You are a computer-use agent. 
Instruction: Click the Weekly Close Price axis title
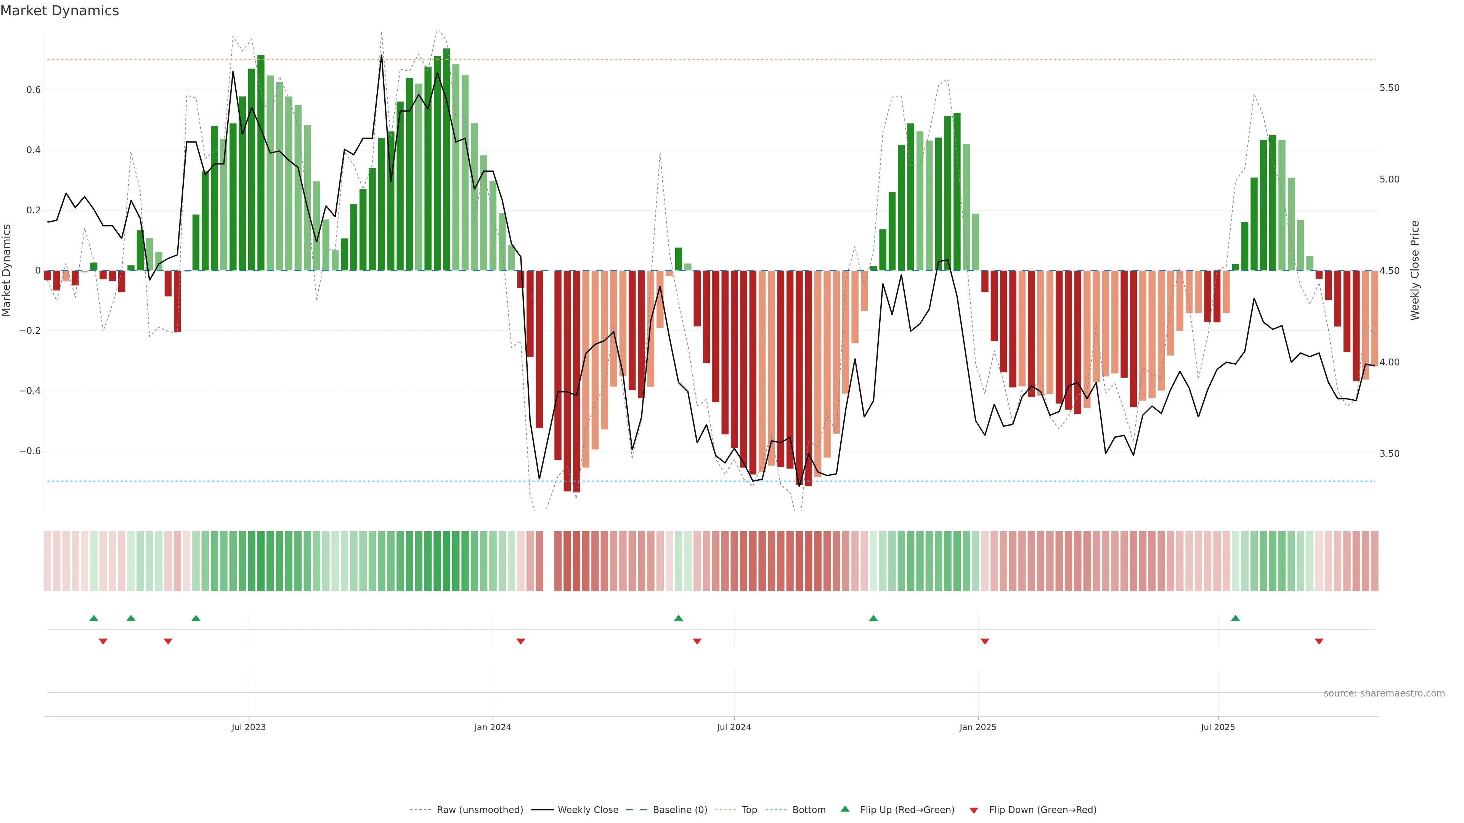tap(1415, 271)
